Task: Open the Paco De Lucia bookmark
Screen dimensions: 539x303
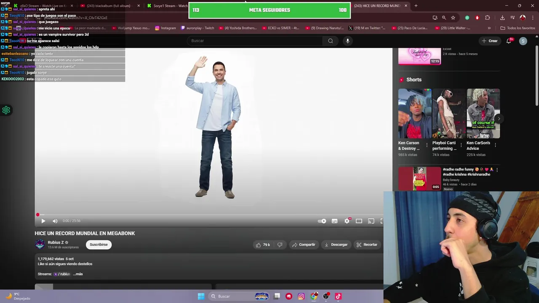Action: [x=410, y=28]
